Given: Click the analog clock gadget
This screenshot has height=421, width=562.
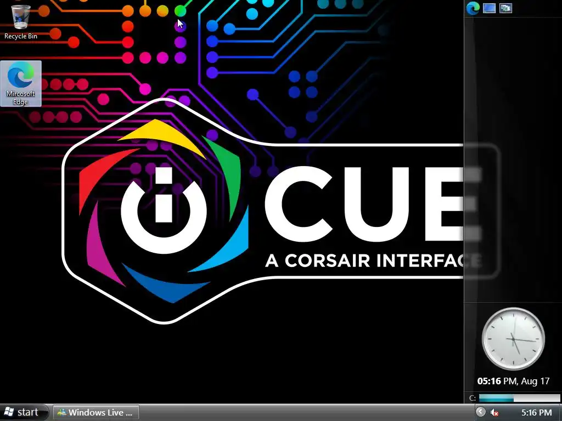Looking at the screenshot, I should pyautogui.click(x=513, y=339).
